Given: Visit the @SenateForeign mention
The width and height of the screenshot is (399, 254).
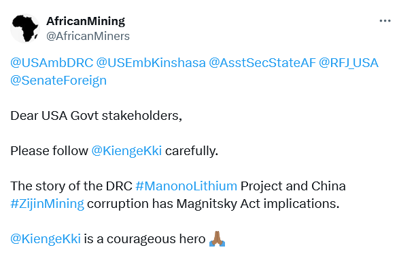Looking at the screenshot, I should [58, 81].
